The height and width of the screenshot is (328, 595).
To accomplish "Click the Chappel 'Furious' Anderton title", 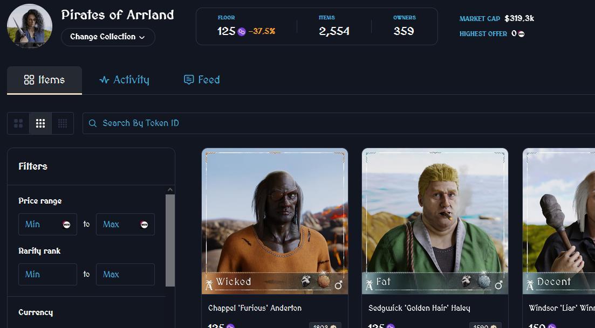I will [255, 308].
